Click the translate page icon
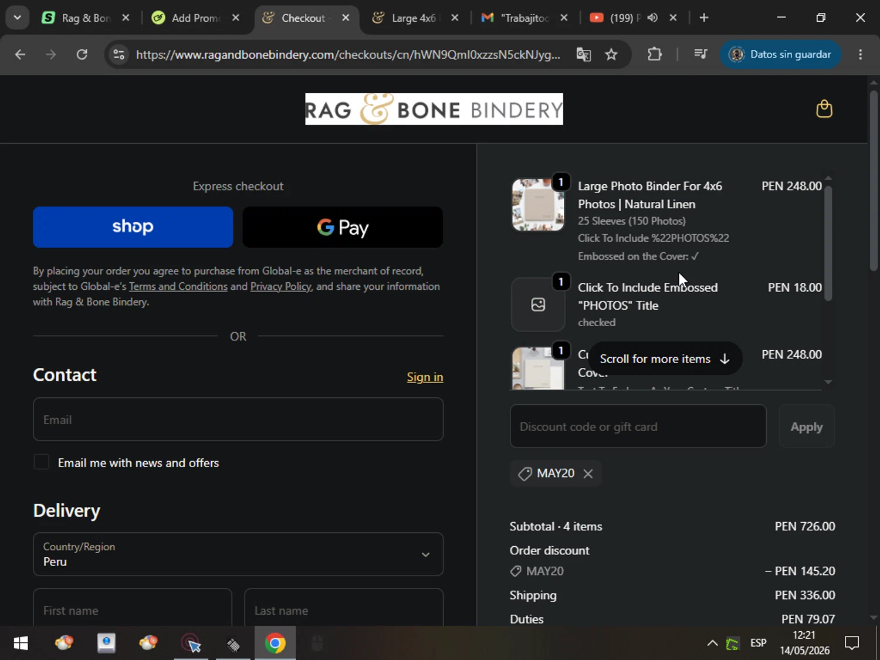This screenshot has height=660, width=880. click(x=583, y=55)
